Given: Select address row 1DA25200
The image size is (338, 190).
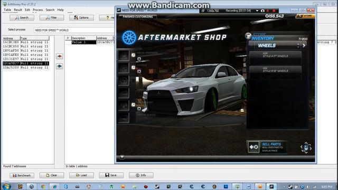Looking at the screenshot, I should [26, 68].
